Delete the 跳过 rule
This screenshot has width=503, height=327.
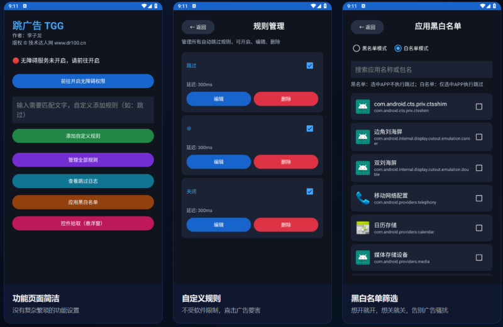point(286,99)
